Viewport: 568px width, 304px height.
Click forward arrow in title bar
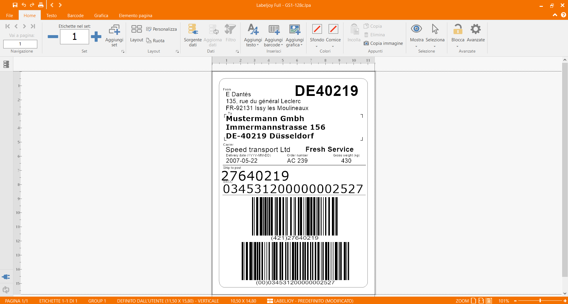[x=60, y=5]
